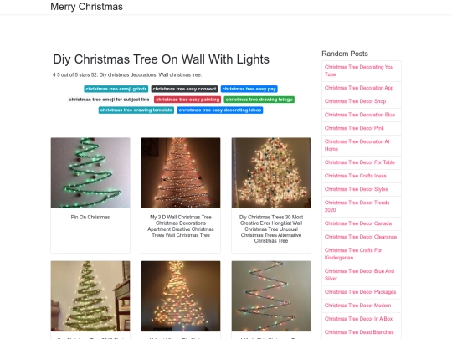Go to Christmas Tree Decor Modern post
This screenshot has width=452, height=339.
pos(357,306)
